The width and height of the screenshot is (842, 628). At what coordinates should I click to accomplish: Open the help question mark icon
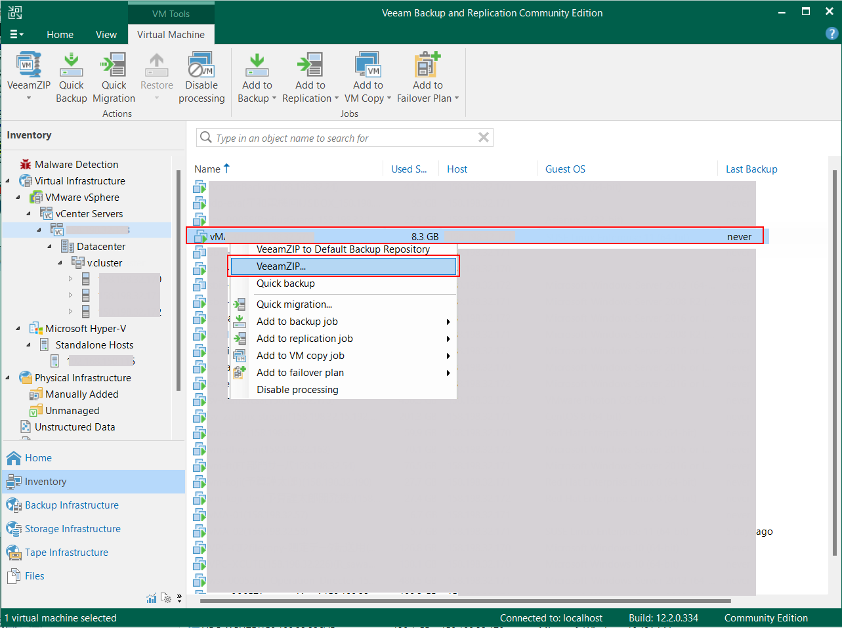pyautogui.click(x=831, y=34)
